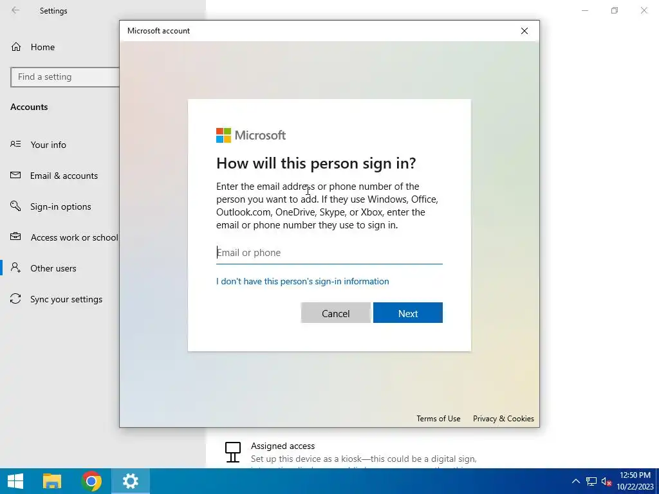The width and height of the screenshot is (659, 494).
Task: Select Other users in sidebar
Action: 53,268
